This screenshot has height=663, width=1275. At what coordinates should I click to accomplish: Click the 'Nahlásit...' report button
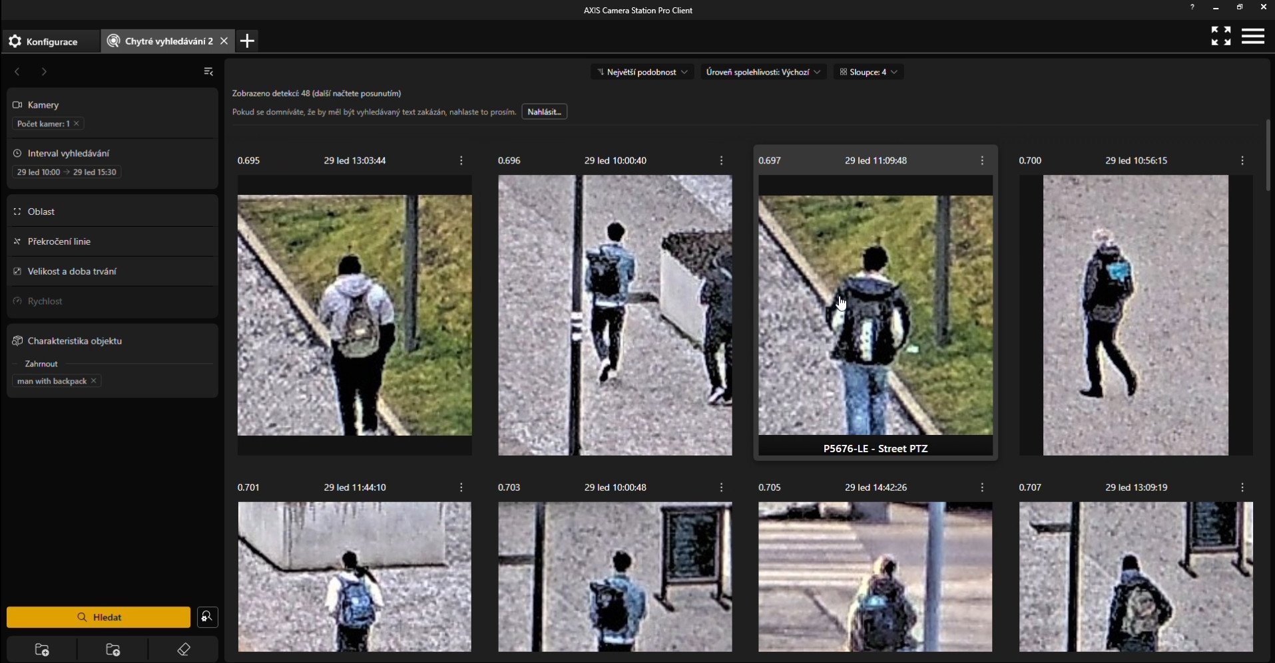pyautogui.click(x=544, y=112)
